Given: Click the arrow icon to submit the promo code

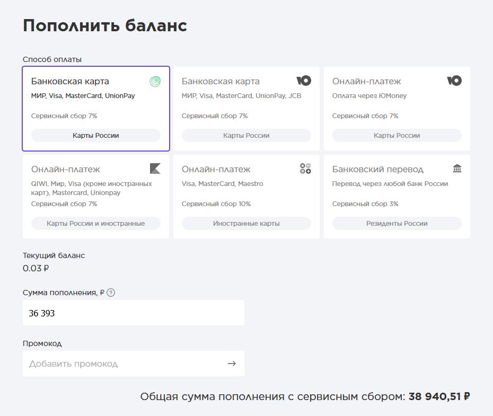Looking at the screenshot, I should [232, 364].
